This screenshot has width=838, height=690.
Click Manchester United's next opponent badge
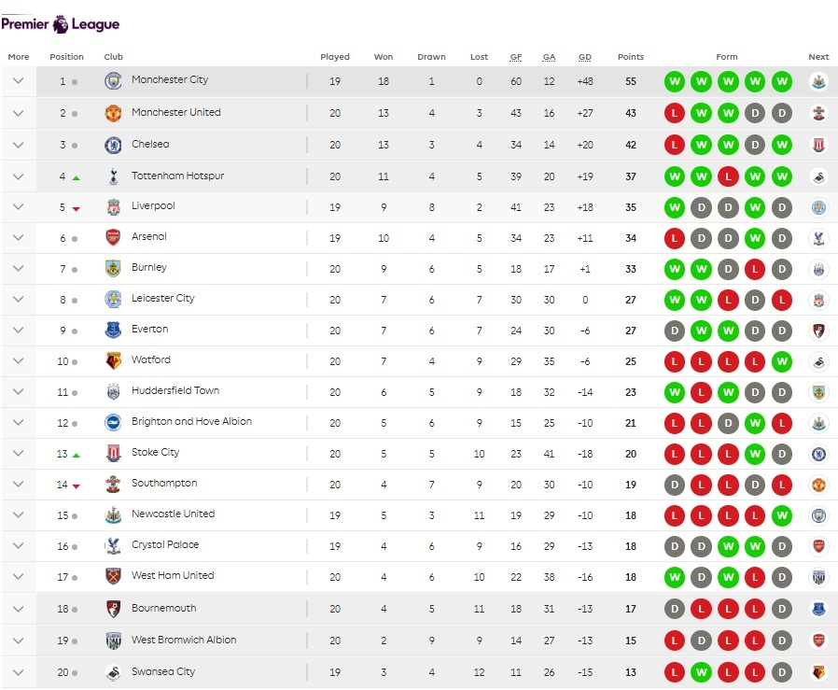coord(818,113)
